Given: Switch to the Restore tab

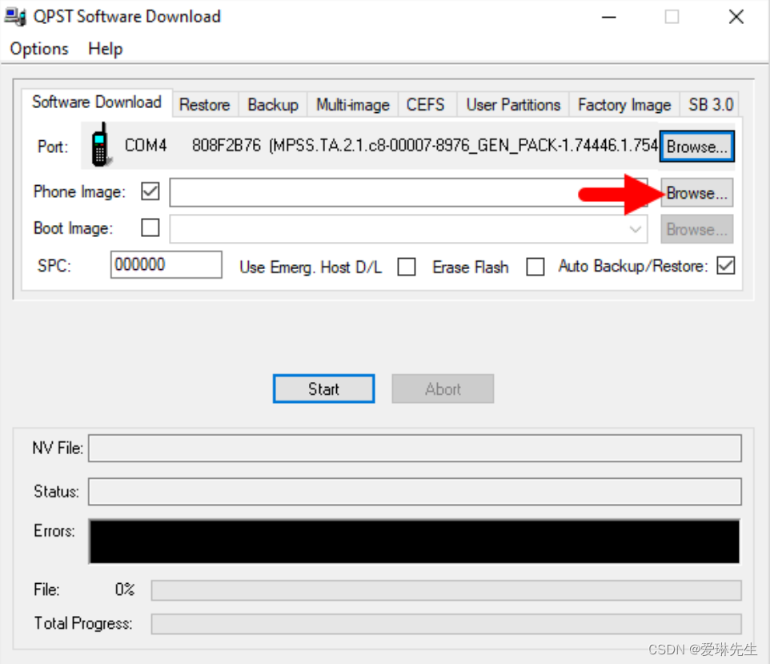Looking at the screenshot, I should tap(205, 105).
